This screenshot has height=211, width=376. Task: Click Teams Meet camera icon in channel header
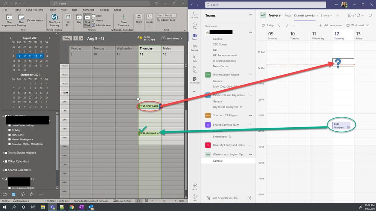[x=370, y=15]
